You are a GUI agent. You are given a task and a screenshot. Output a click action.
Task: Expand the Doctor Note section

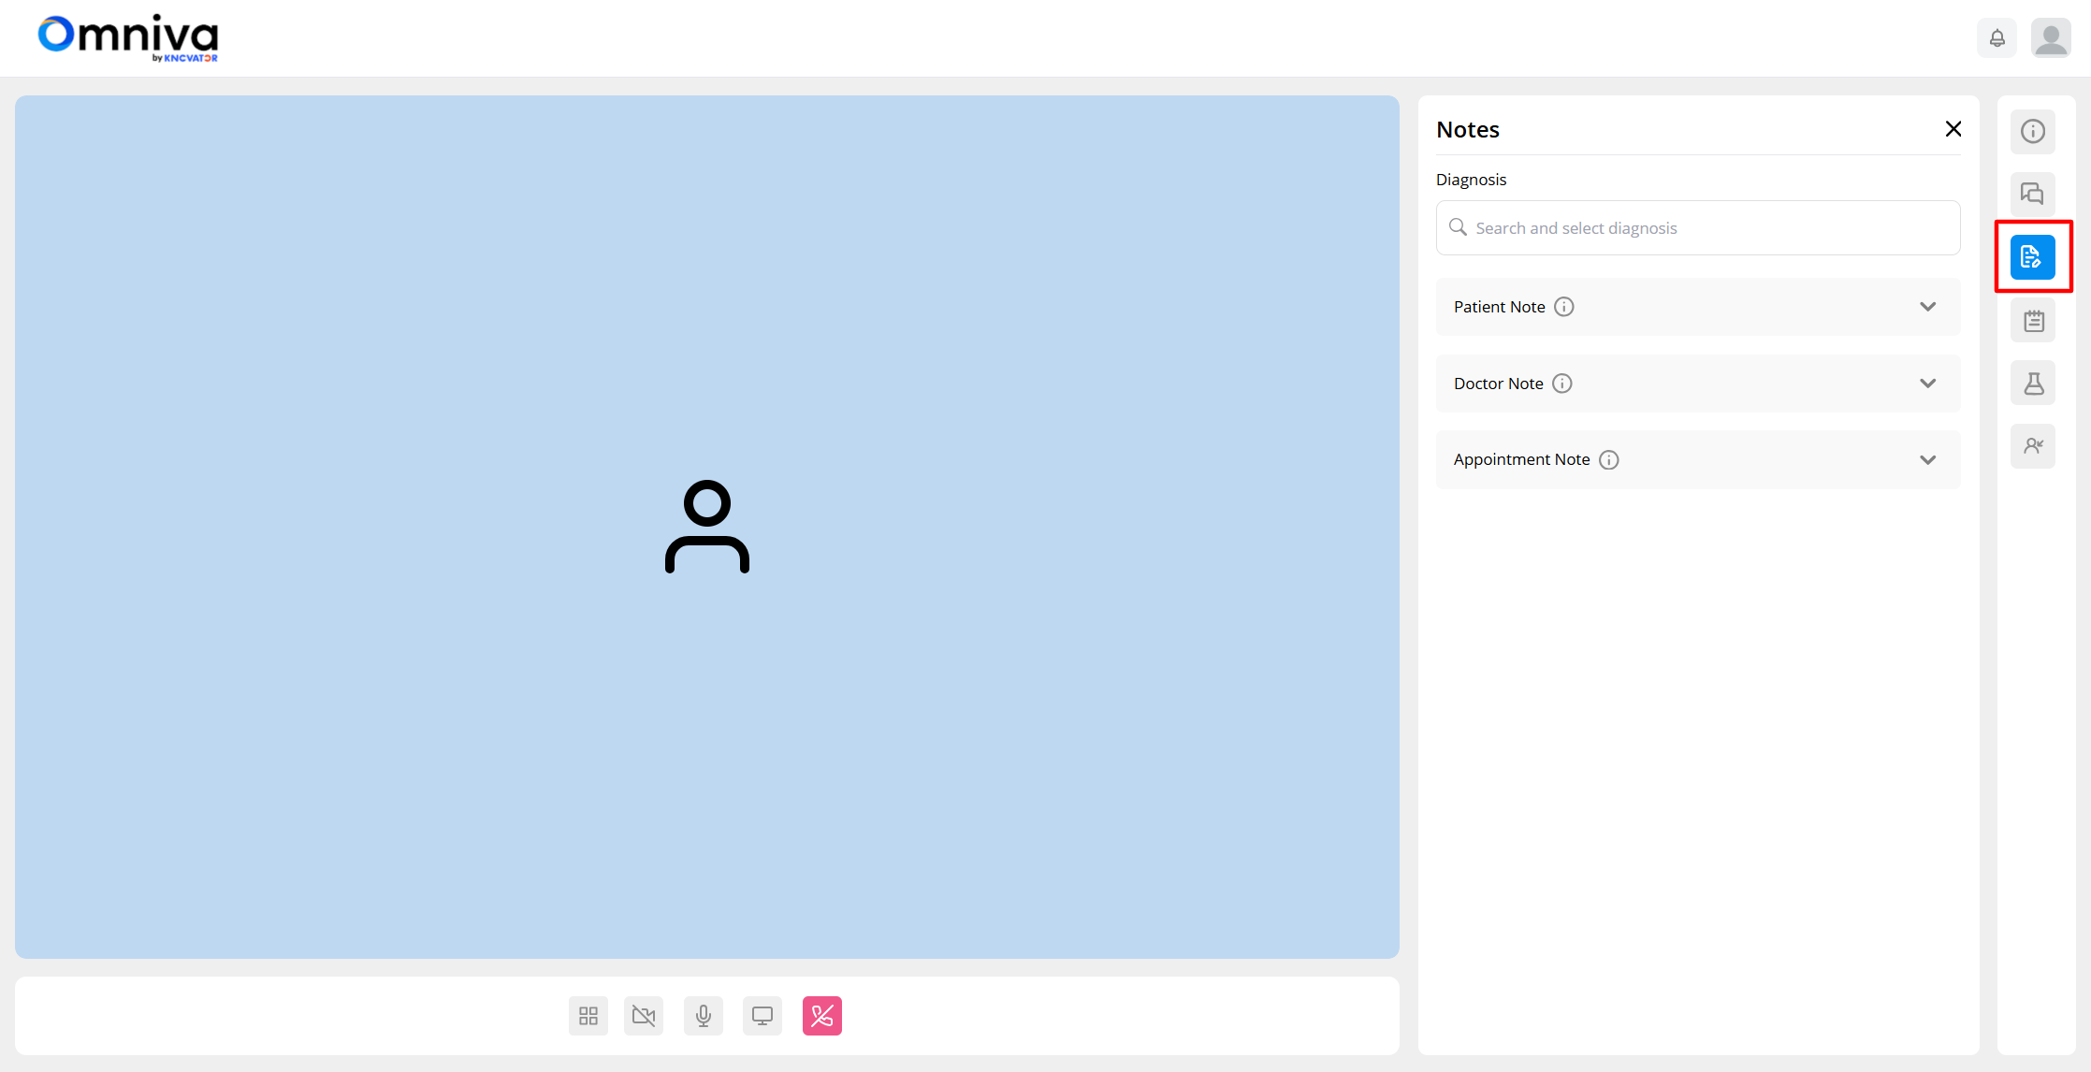pyautogui.click(x=1927, y=384)
